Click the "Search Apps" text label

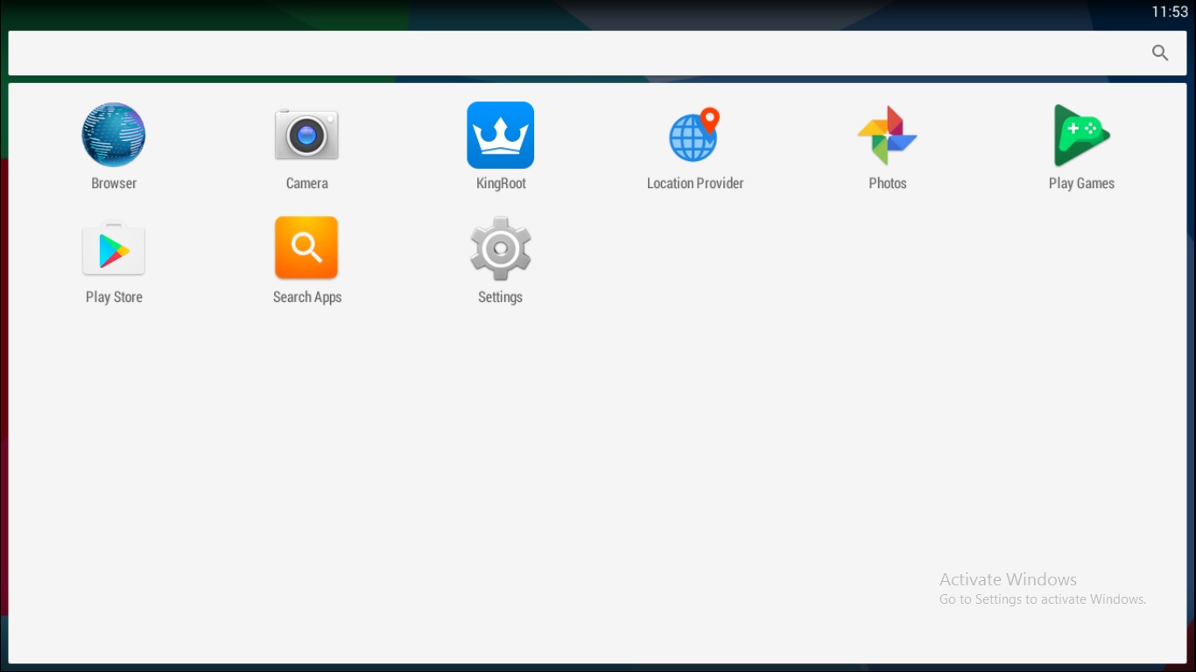(307, 297)
